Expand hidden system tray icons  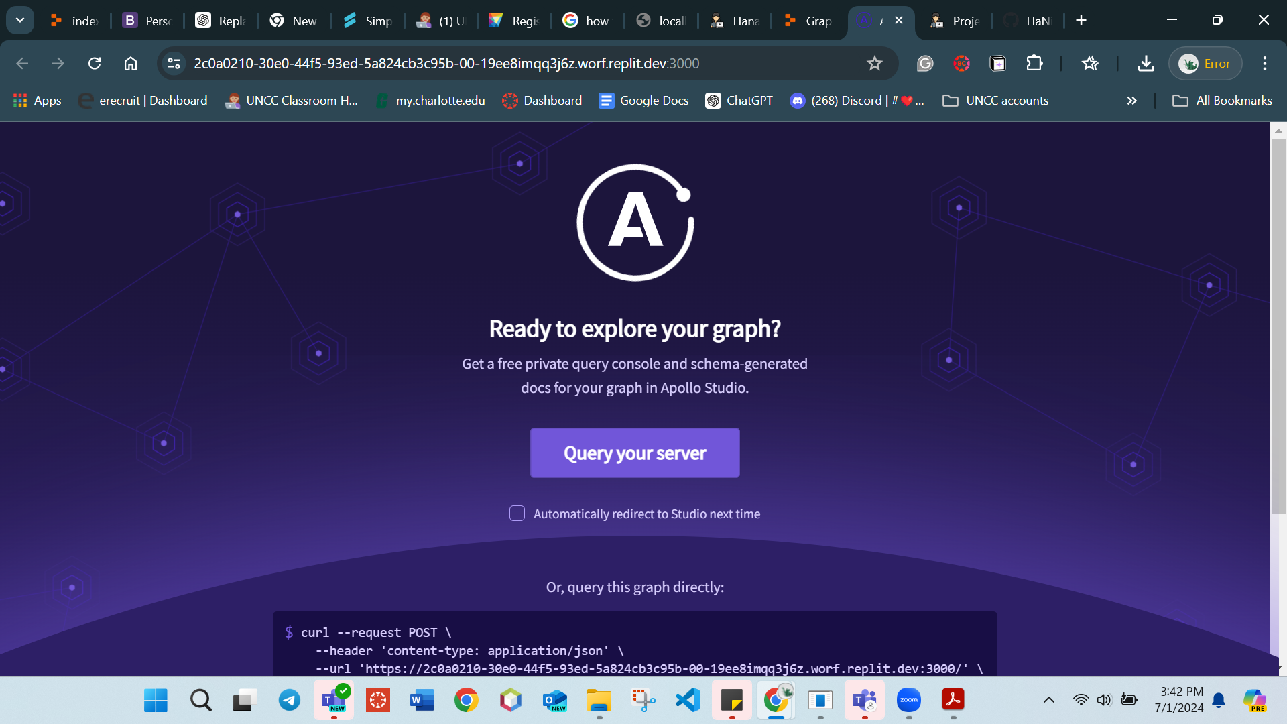(1048, 699)
